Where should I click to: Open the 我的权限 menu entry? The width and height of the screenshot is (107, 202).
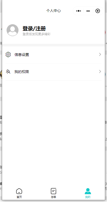point(53,72)
